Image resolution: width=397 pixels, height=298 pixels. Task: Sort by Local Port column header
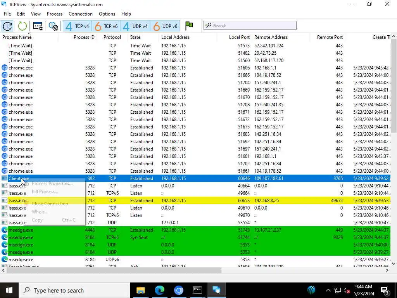235,37
